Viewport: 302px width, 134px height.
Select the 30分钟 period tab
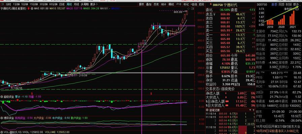pos(43,4)
